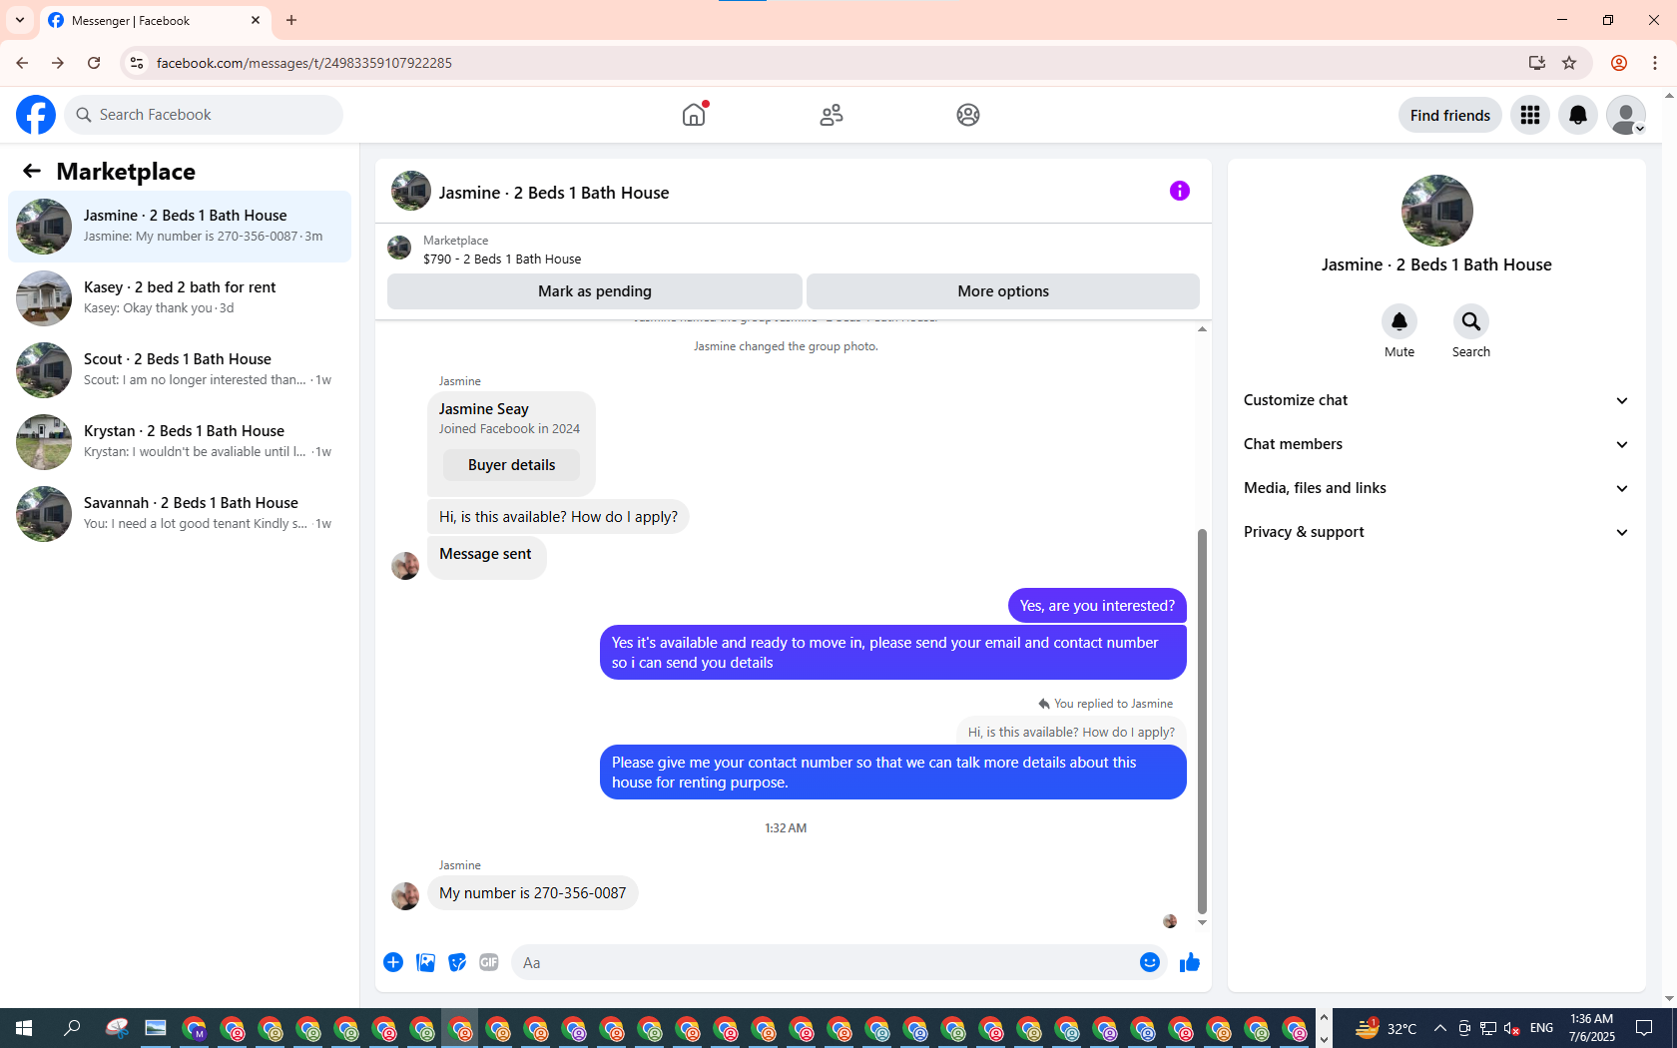The image size is (1677, 1048).
Task: Click the Find friends button
Action: point(1449,115)
